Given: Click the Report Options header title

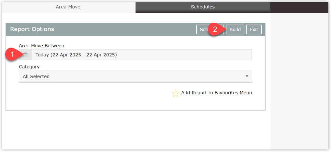Looking at the screenshot, I should 32,29.
